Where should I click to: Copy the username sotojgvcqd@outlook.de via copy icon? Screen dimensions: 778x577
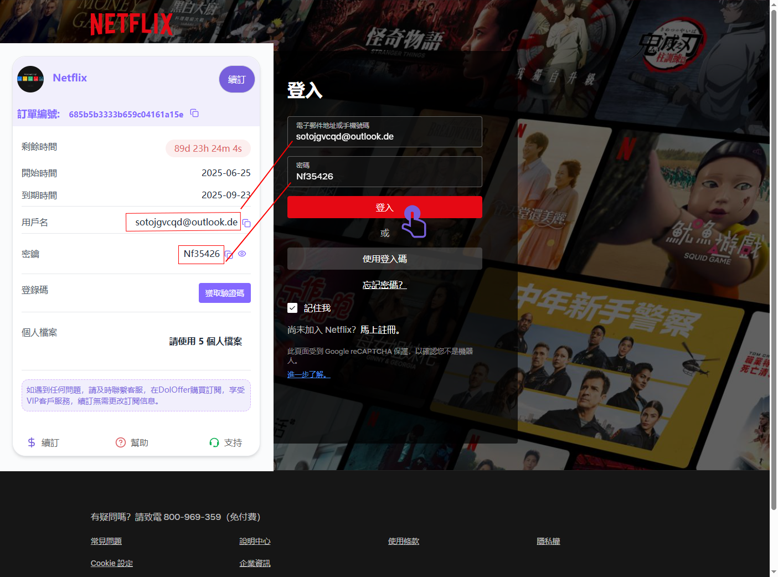coord(246,223)
